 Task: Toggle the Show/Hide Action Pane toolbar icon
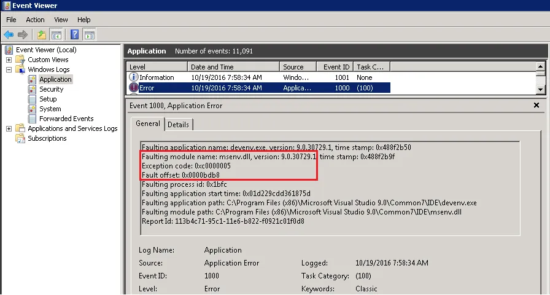click(90, 34)
